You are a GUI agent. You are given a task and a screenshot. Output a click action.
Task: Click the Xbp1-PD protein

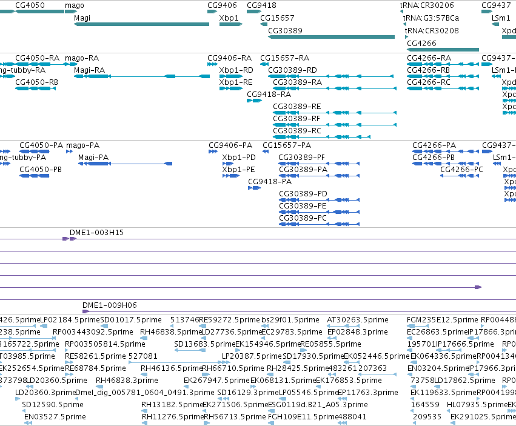pos(228,164)
